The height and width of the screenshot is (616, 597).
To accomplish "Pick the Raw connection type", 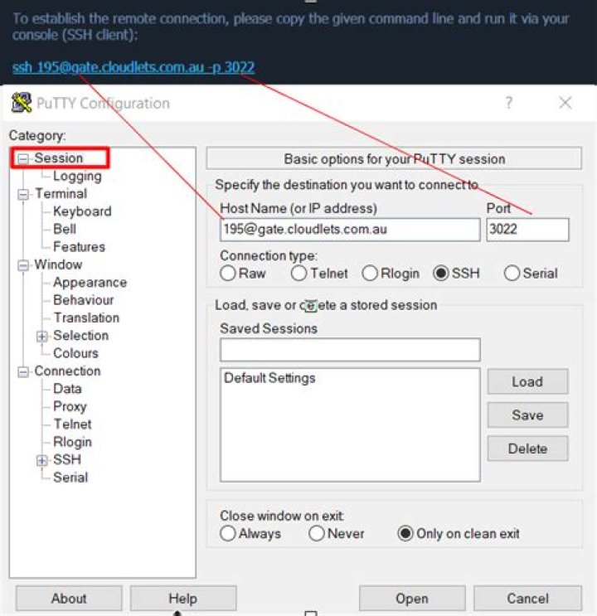I will tap(228, 274).
